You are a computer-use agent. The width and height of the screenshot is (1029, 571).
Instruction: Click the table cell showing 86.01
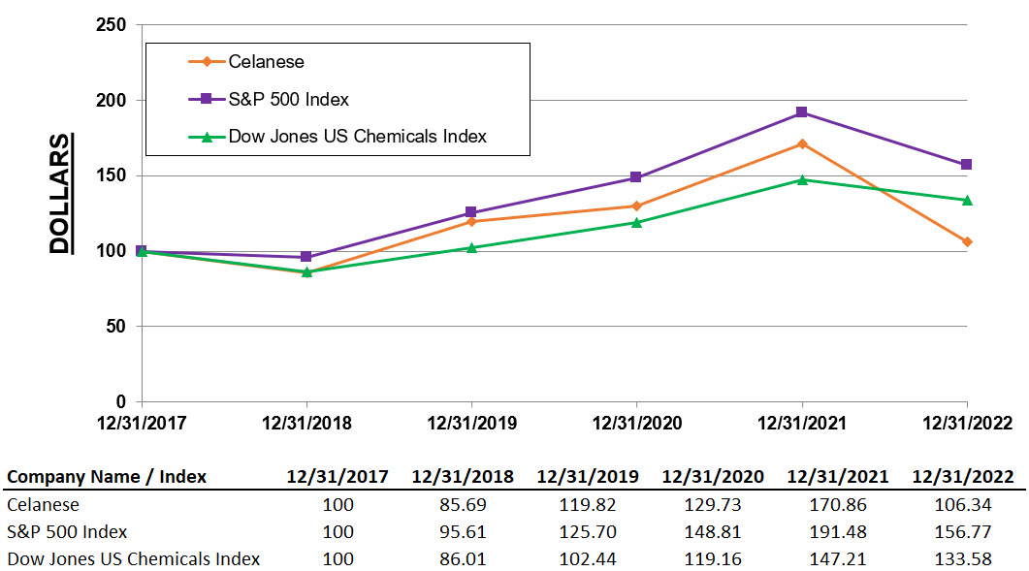462,558
